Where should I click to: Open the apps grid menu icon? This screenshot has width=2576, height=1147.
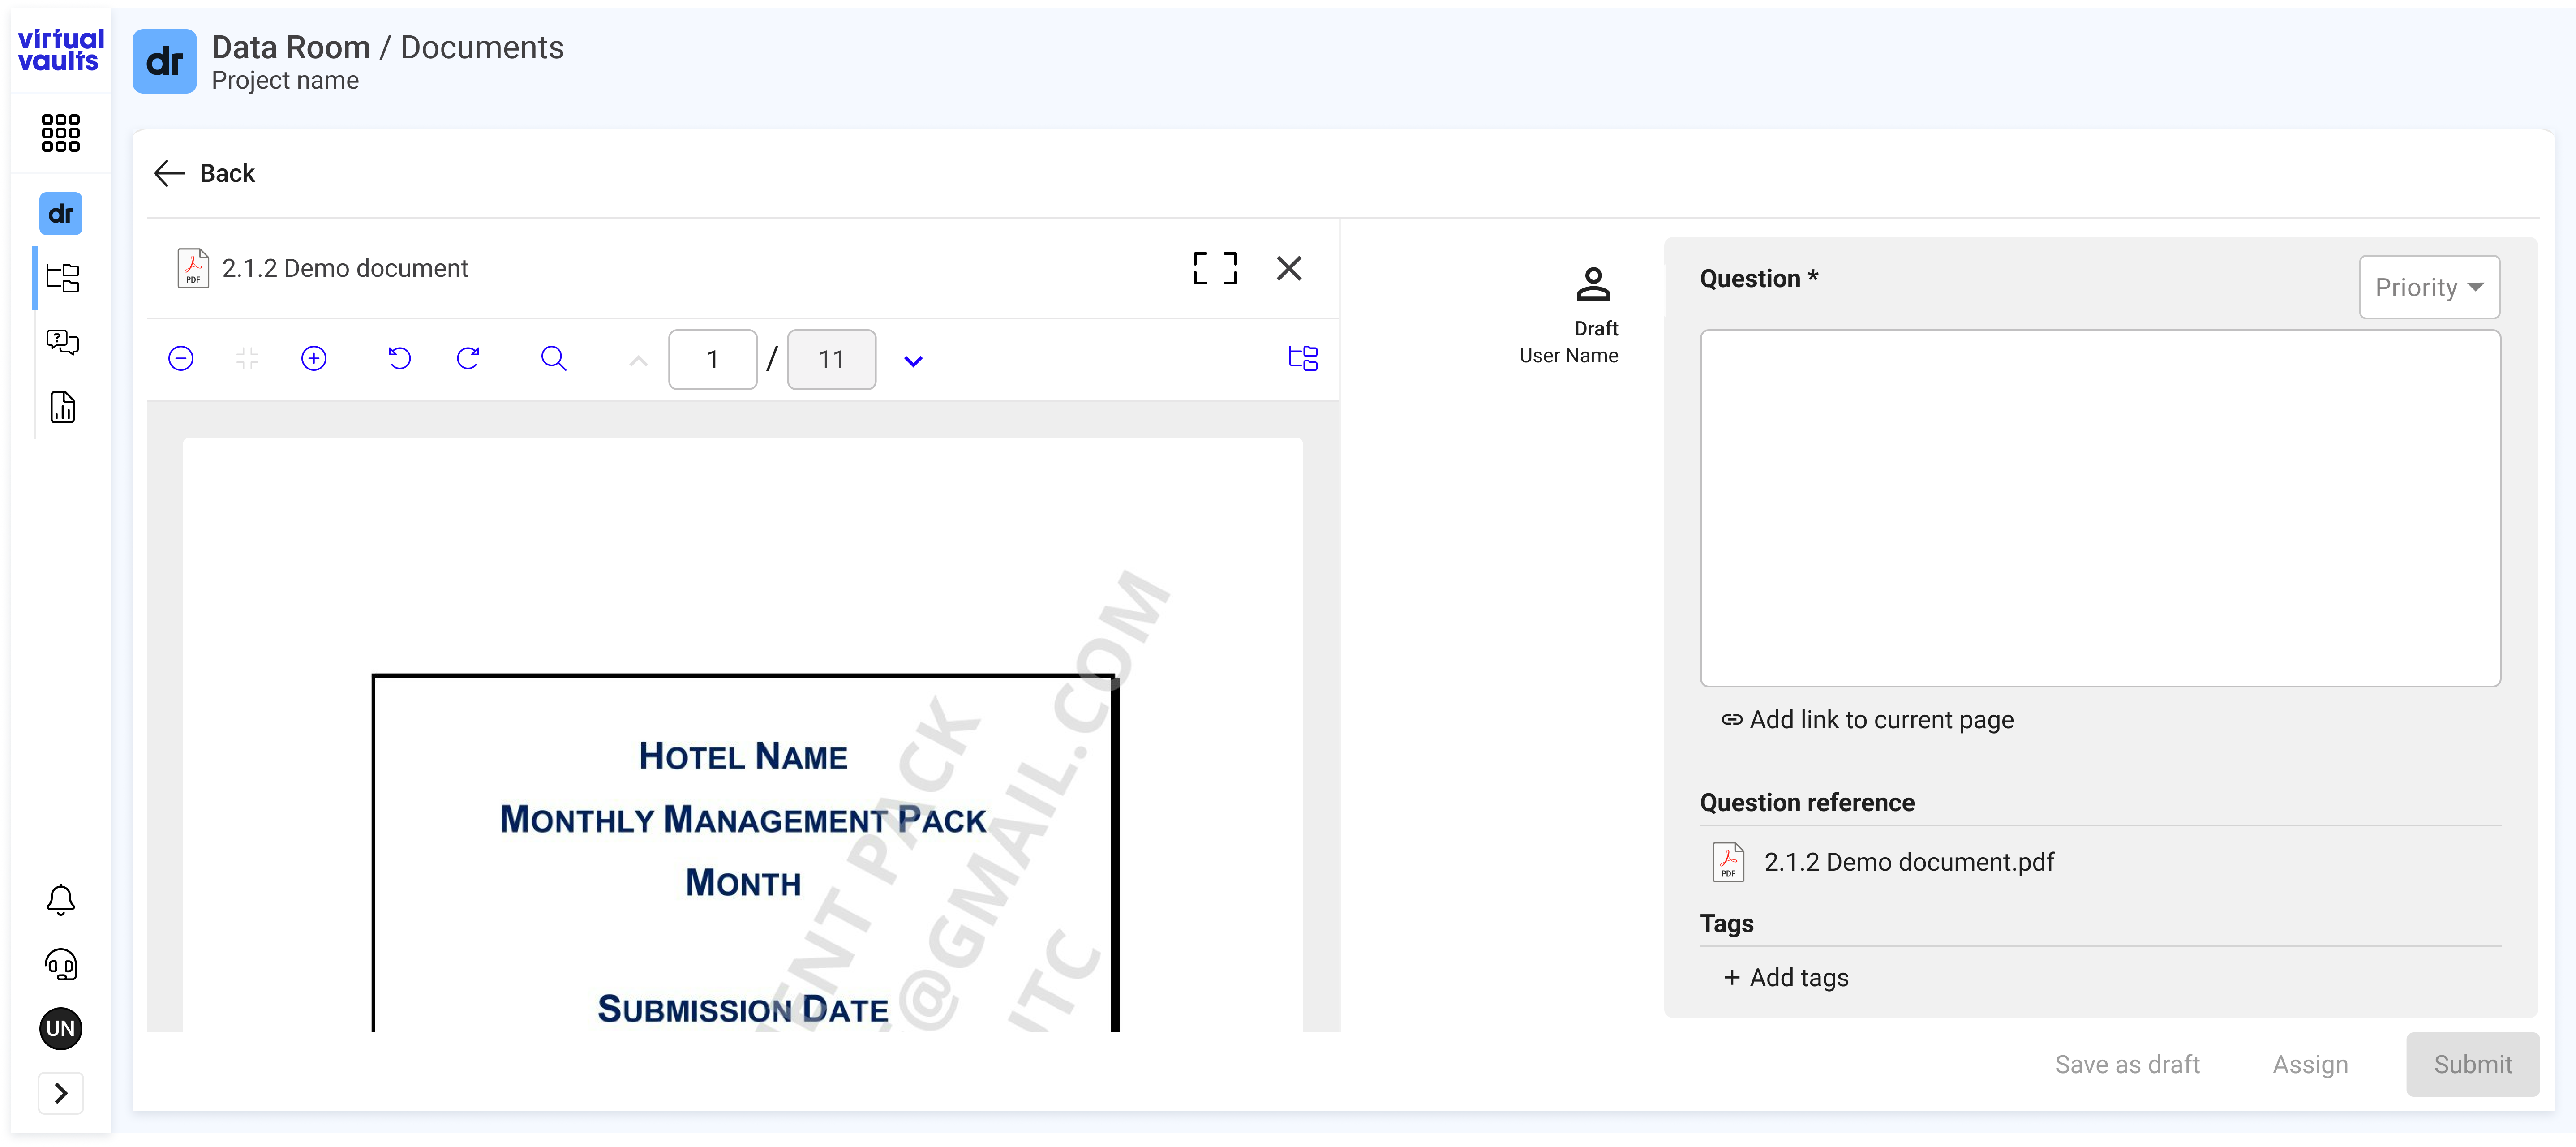coord(60,132)
